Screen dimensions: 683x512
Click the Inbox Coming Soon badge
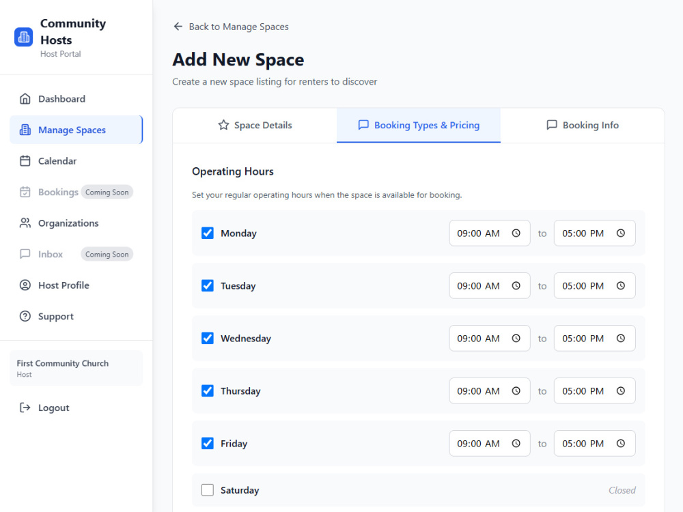click(x=107, y=254)
